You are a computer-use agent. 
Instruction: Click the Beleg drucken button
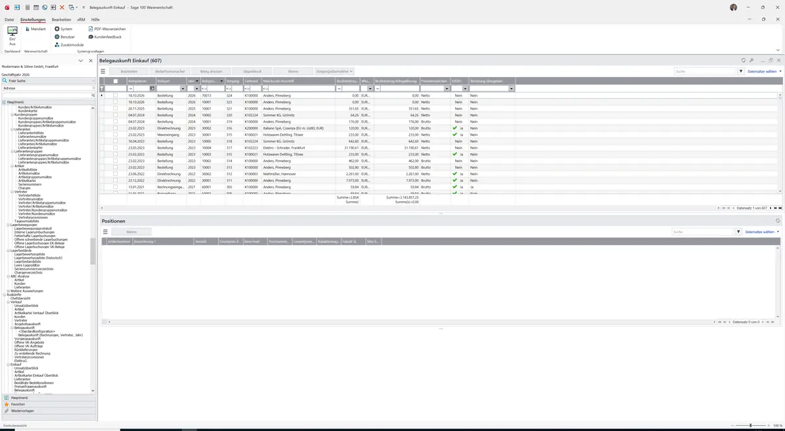click(211, 71)
